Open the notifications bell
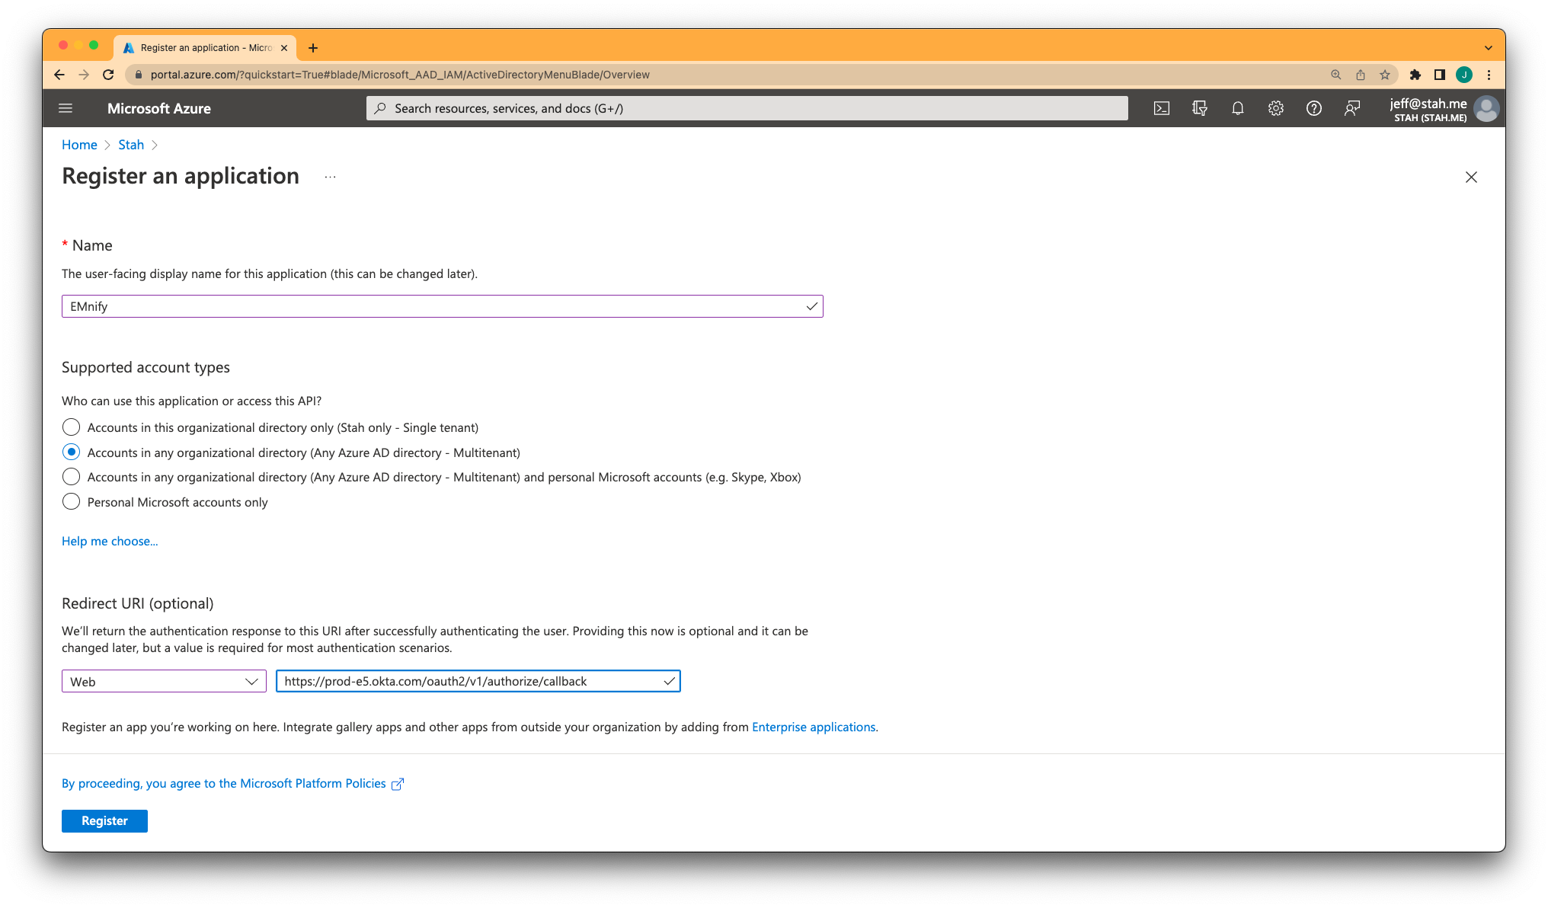1548x908 pixels. tap(1238, 108)
